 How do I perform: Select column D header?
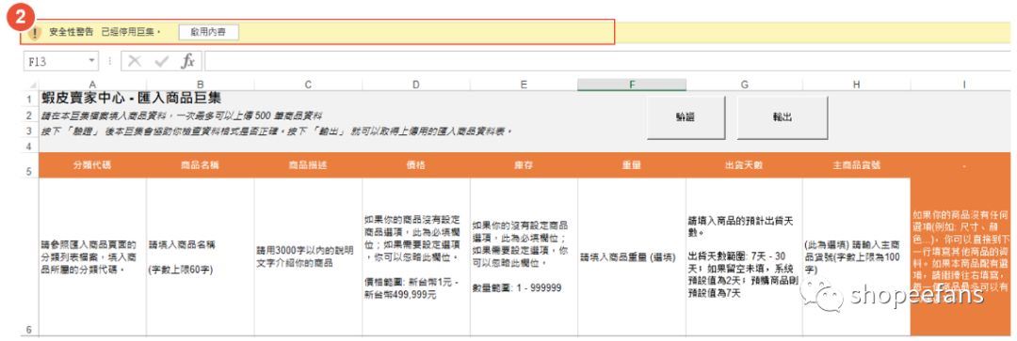coord(416,85)
